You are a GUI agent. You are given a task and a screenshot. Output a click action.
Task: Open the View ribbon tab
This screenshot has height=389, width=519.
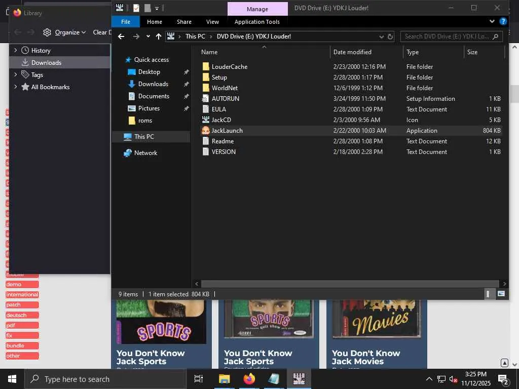pos(212,22)
